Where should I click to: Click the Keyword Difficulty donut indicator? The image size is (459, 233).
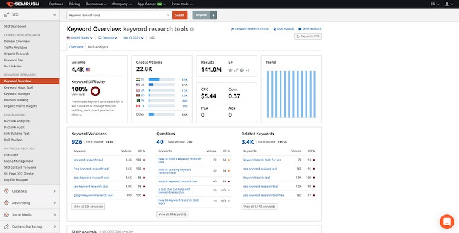(x=95, y=91)
